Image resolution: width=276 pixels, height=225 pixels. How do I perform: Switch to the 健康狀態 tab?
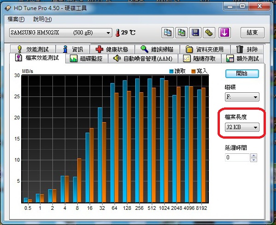(x=112, y=49)
